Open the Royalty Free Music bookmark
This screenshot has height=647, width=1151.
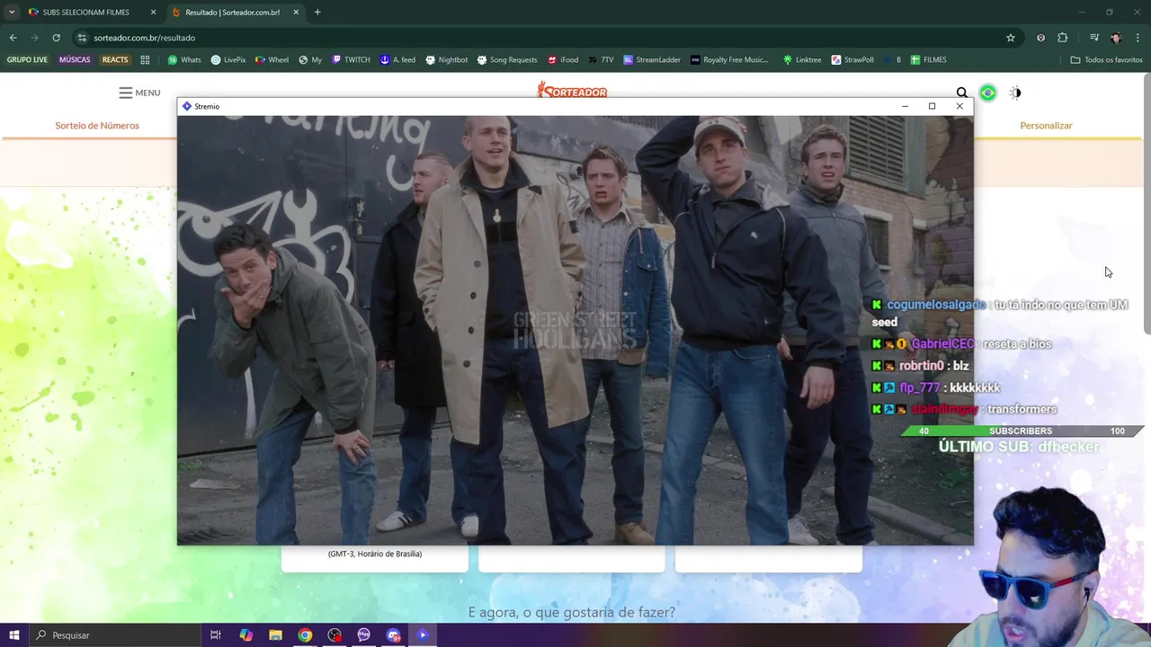point(729,60)
